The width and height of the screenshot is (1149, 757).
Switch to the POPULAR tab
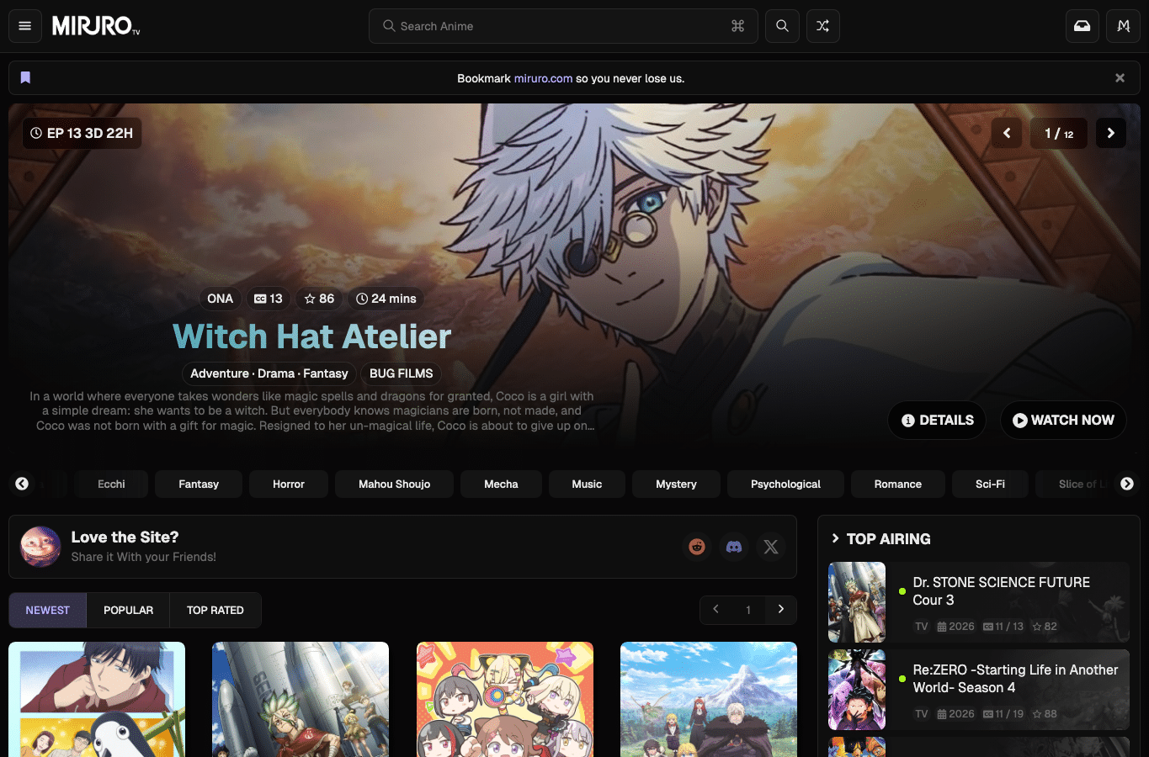(128, 610)
